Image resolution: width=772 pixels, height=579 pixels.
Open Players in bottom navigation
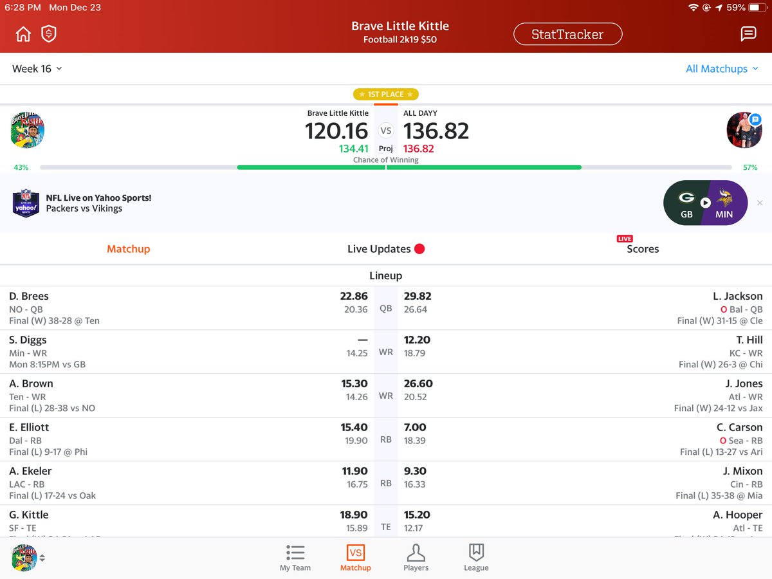pos(416,558)
